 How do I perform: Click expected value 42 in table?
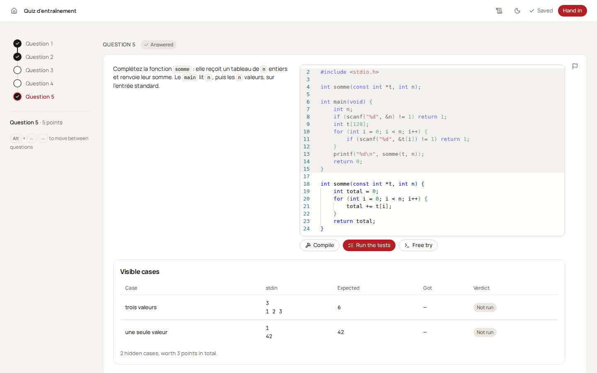tap(341, 332)
